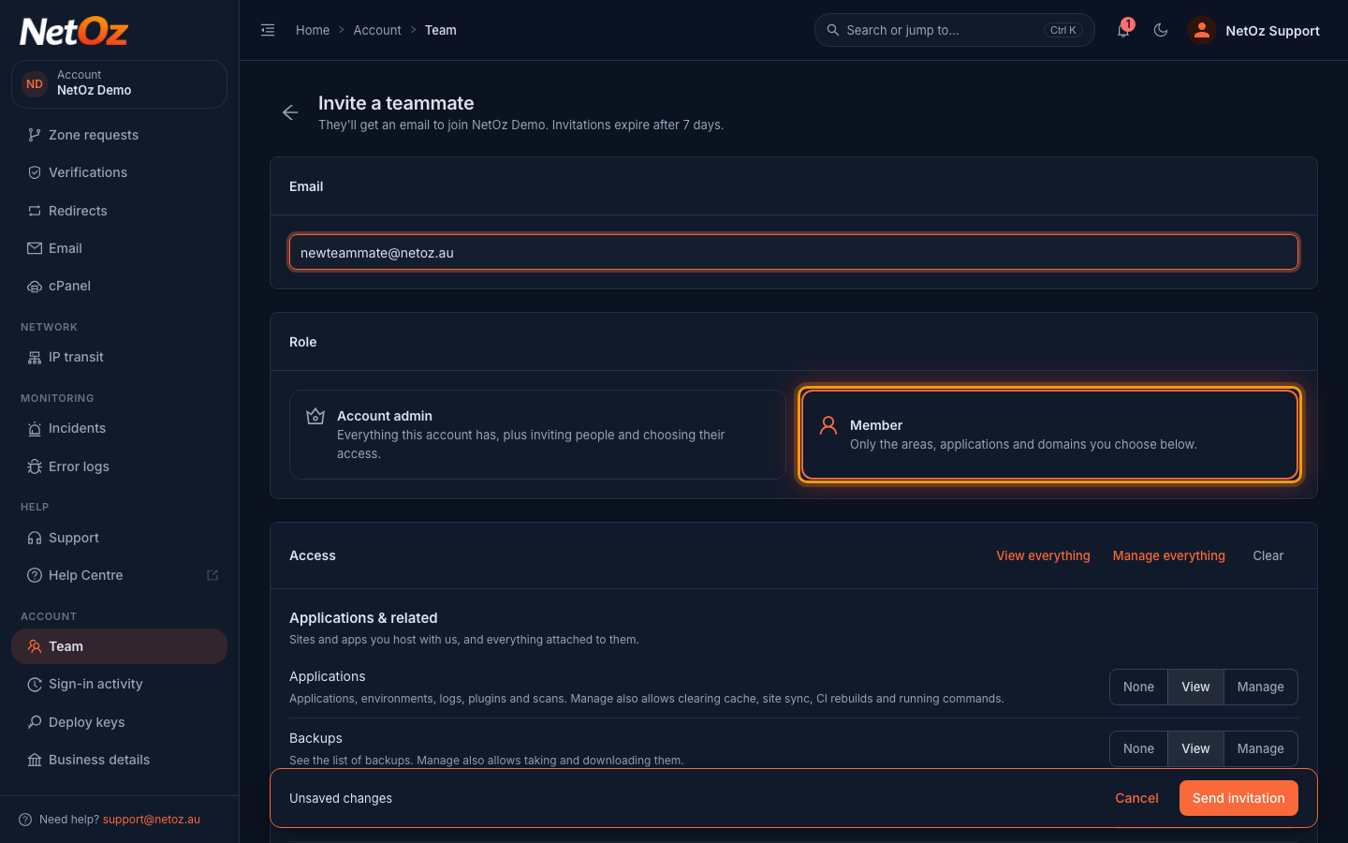The width and height of the screenshot is (1348, 843).
Task: Open the Email sidebar item
Action: click(x=119, y=248)
